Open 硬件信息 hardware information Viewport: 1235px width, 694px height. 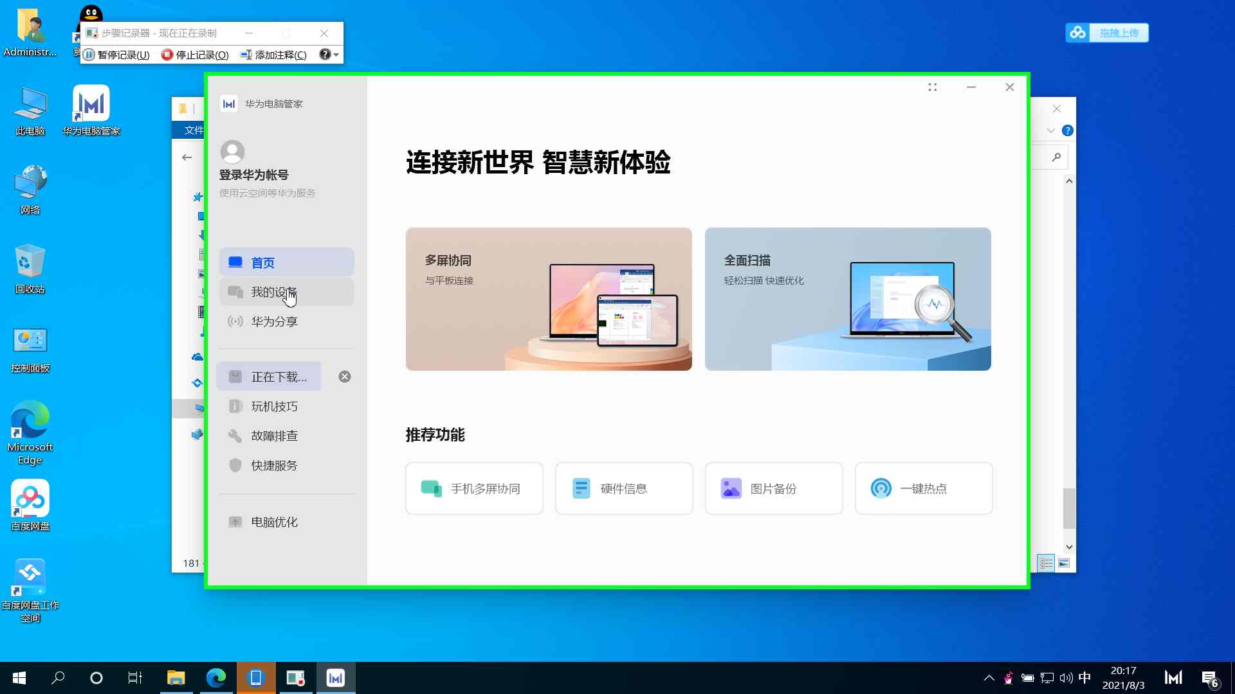point(623,488)
